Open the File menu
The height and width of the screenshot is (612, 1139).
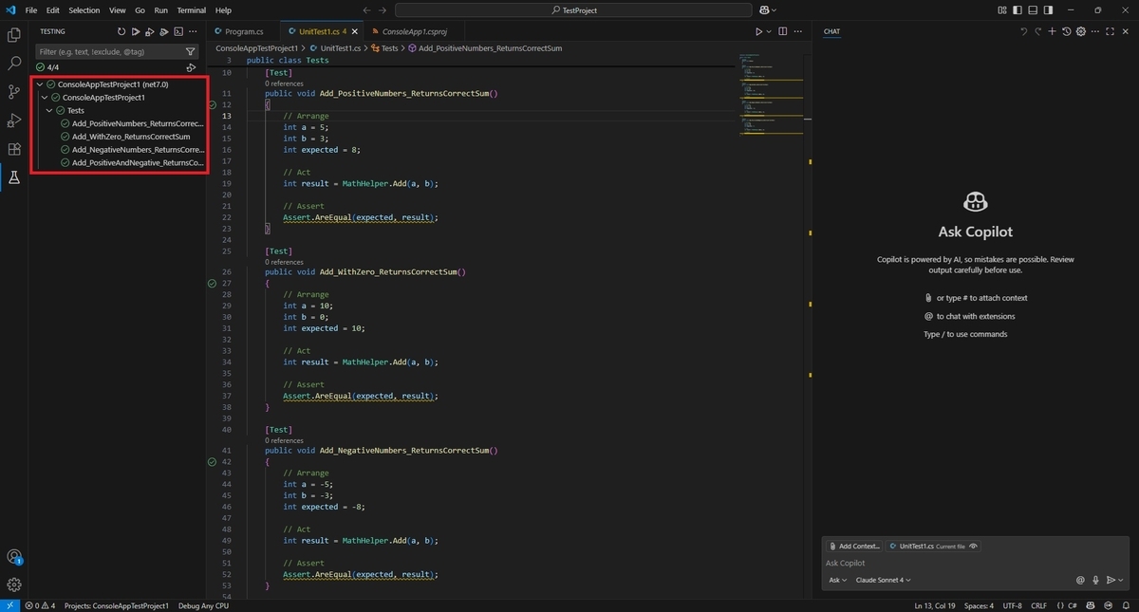click(31, 10)
